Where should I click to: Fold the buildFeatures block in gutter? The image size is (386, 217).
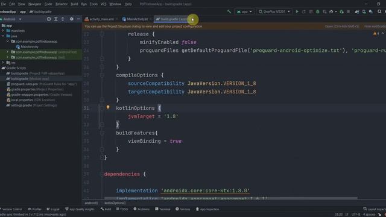coord(102,133)
